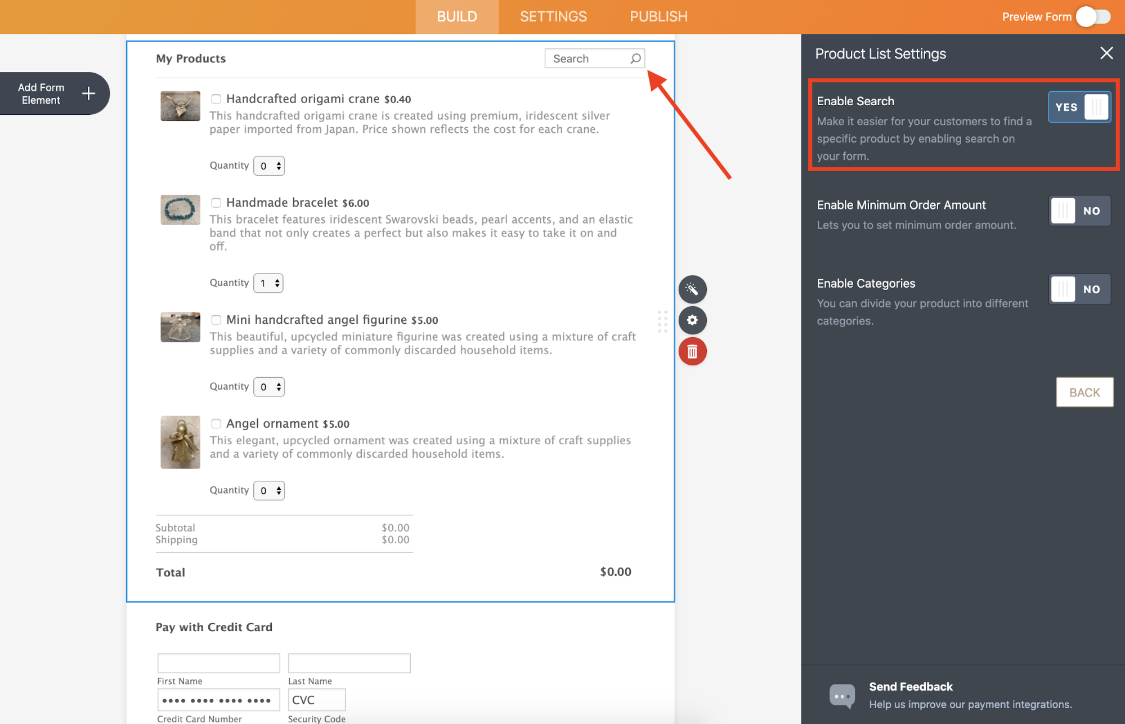Check the Handmade bracelet checkbox
Screen dimensions: 1125x724
tap(216, 203)
